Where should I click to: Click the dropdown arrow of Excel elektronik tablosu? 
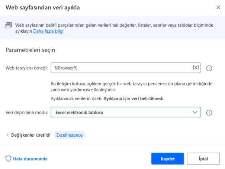click(195, 112)
